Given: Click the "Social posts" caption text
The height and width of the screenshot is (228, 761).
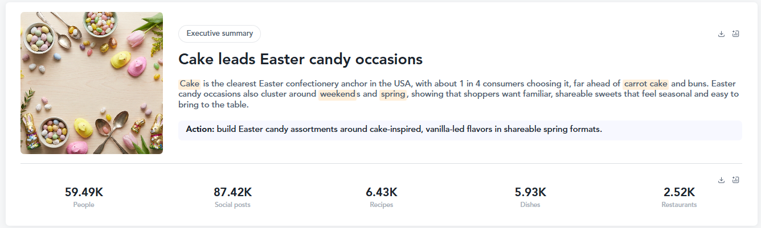Looking at the screenshot, I should pyautogui.click(x=232, y=205).
